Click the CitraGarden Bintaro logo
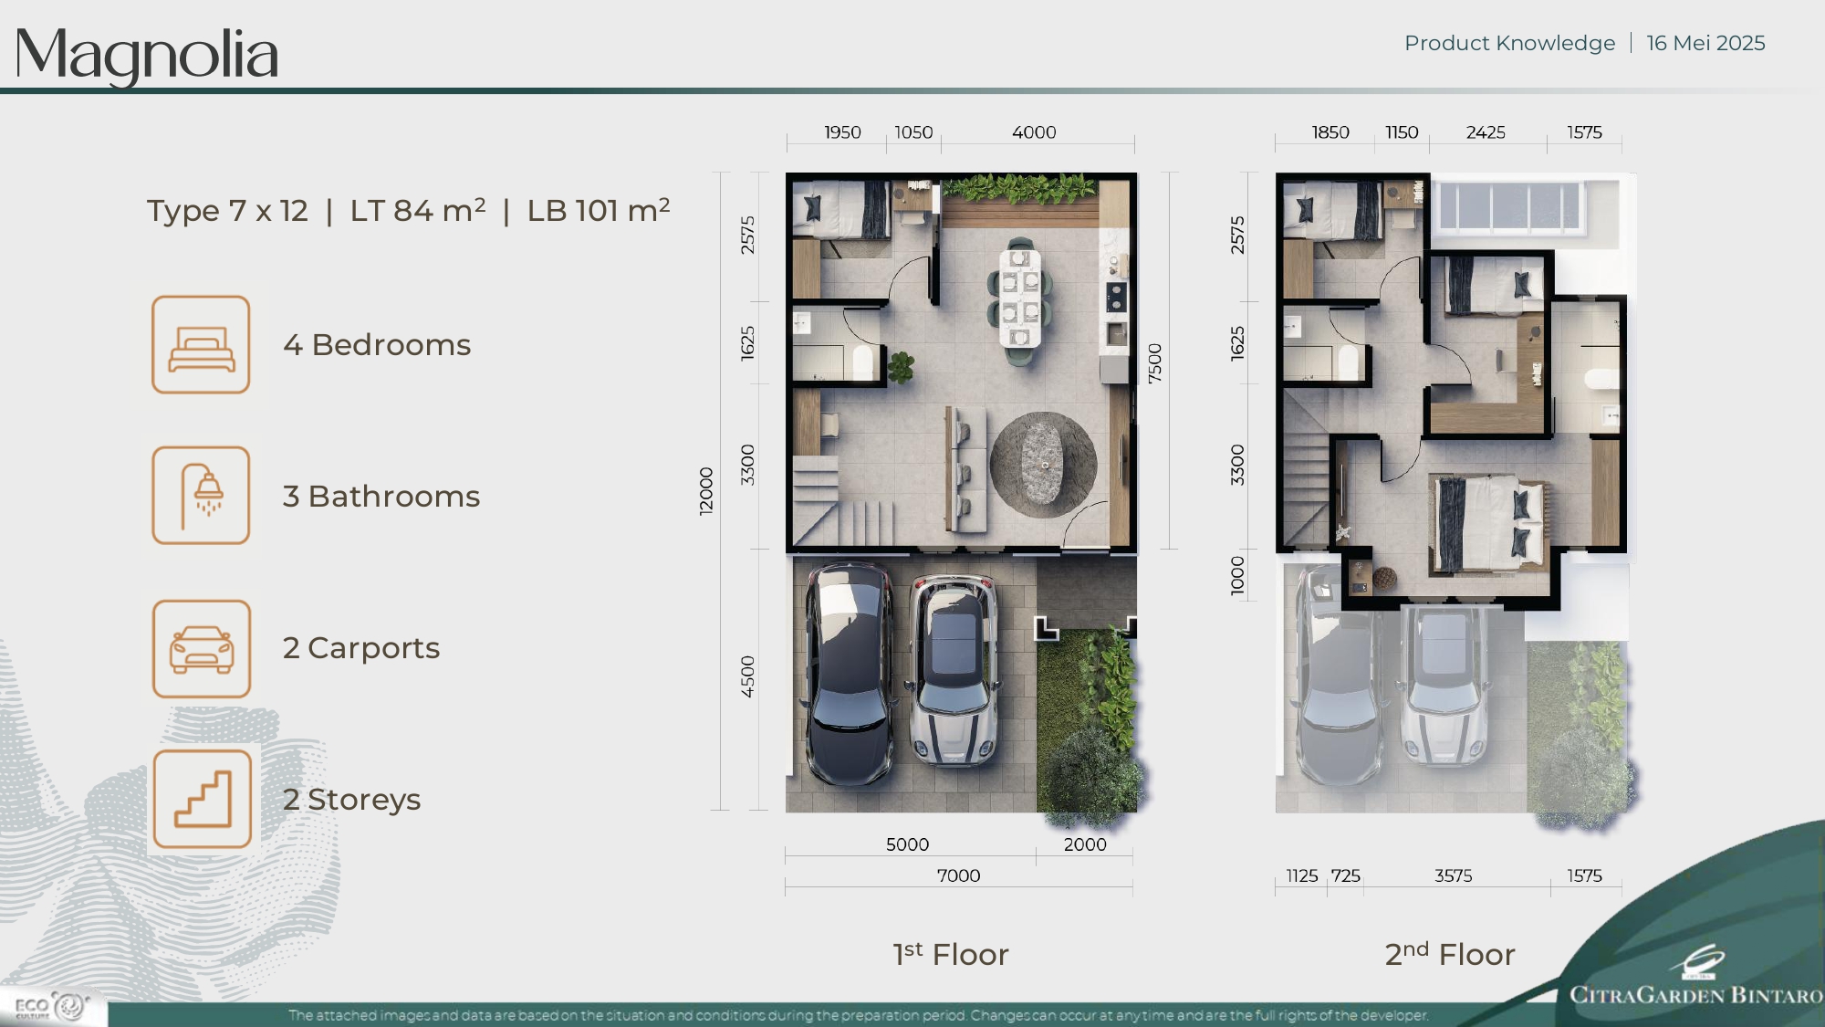The image size is (1825, 1027). click(x=1695, y=977)
